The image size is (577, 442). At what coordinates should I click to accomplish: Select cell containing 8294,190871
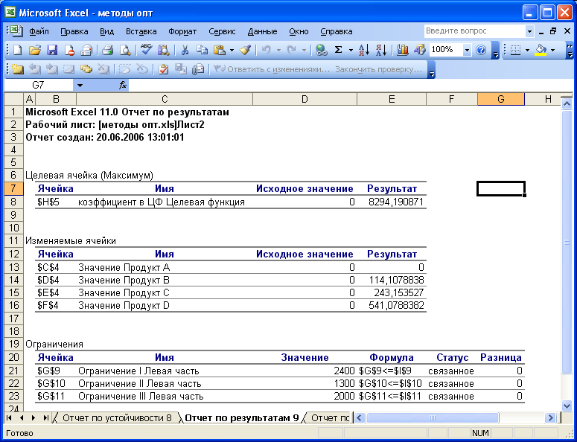click(x=392, y=202)
